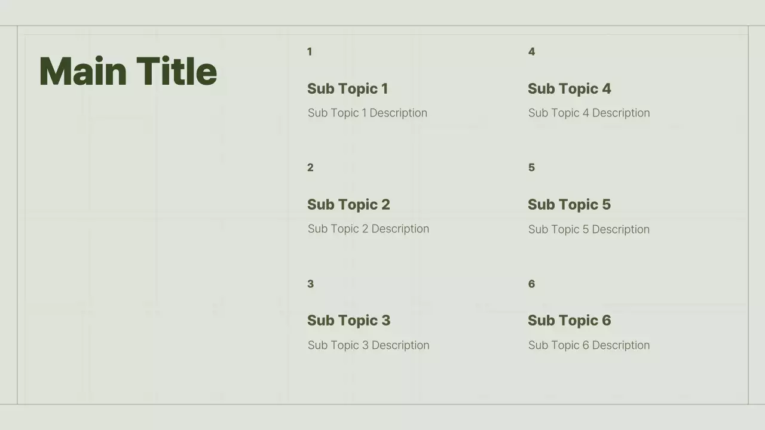The width and height of the screenshot is (765, 430).
Task: Select the Sub Topic 2 Description text
Action: [368, 229]
